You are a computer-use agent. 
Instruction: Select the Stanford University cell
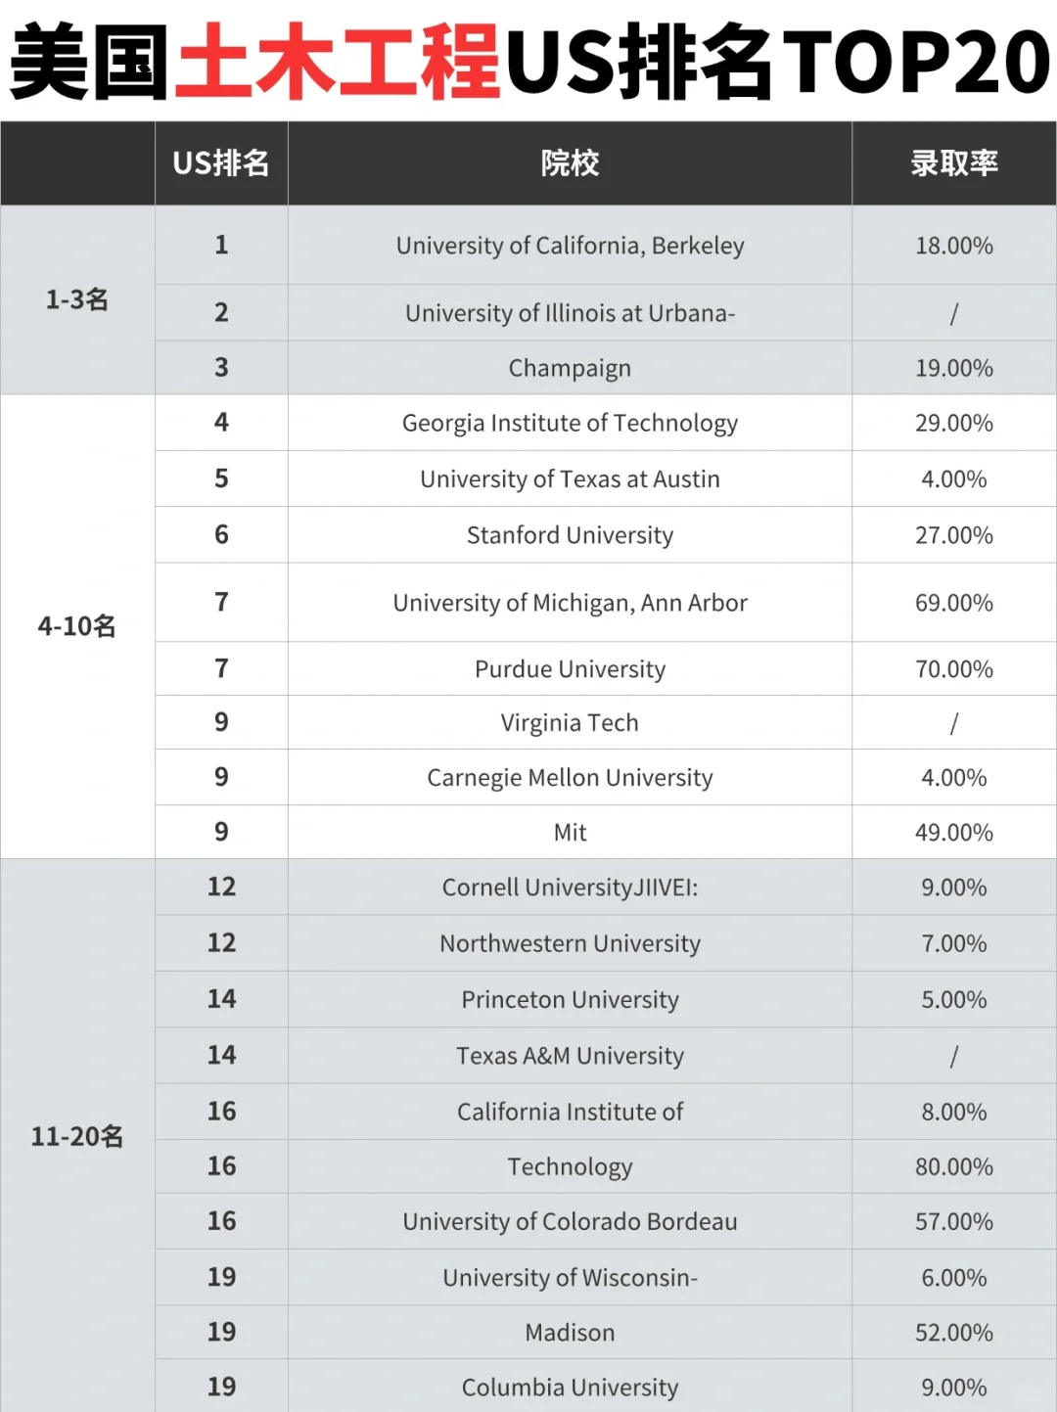[570, 535]
